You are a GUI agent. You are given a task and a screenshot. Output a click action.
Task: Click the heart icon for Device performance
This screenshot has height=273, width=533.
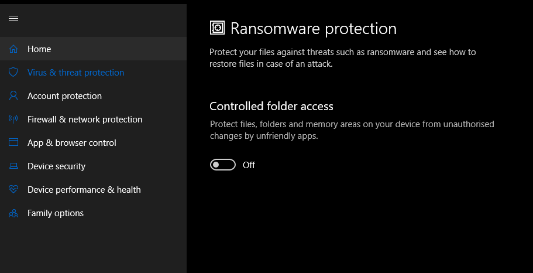coord(13,189)
